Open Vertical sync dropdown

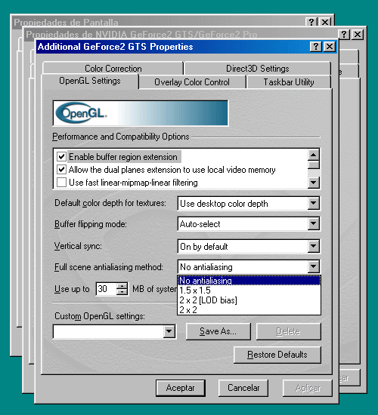pos(313,246)
